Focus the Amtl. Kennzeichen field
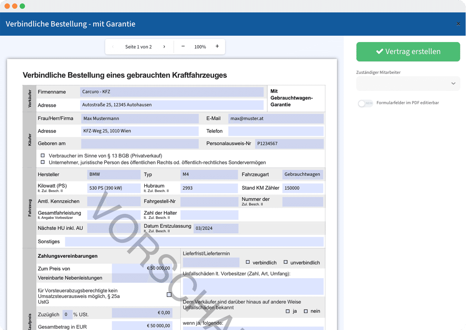The image size is (466, 330). tap(114, 201)
